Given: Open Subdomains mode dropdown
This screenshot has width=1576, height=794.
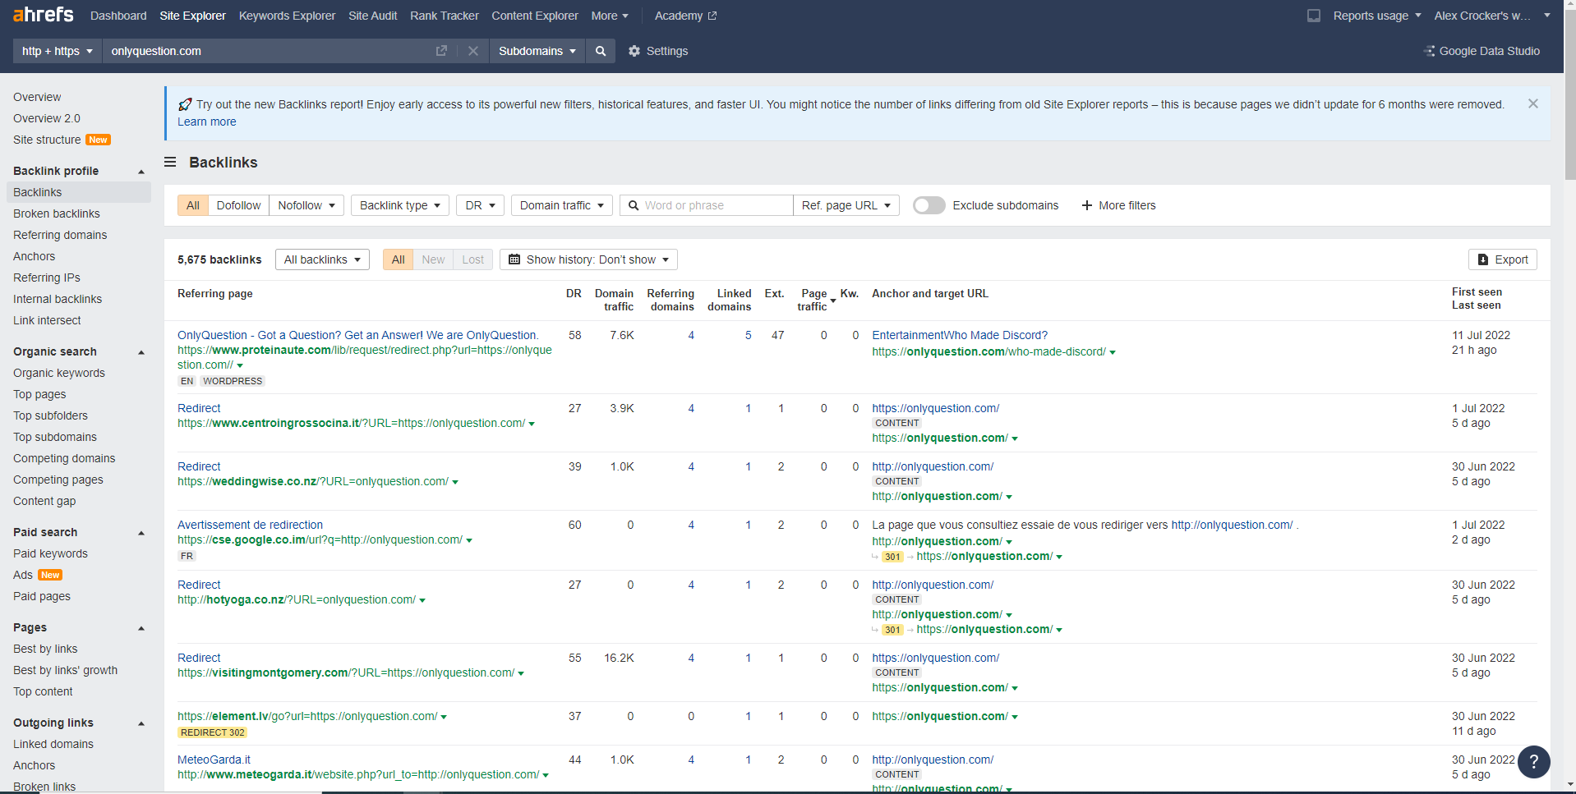Looking at the screenshot, I should 537,51.
